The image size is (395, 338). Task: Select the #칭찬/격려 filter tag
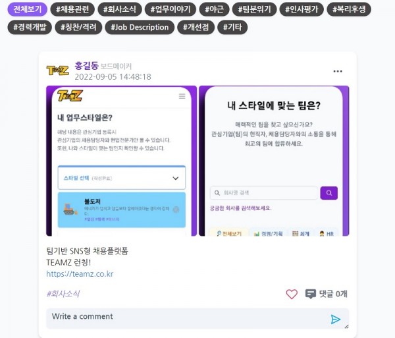78,27
